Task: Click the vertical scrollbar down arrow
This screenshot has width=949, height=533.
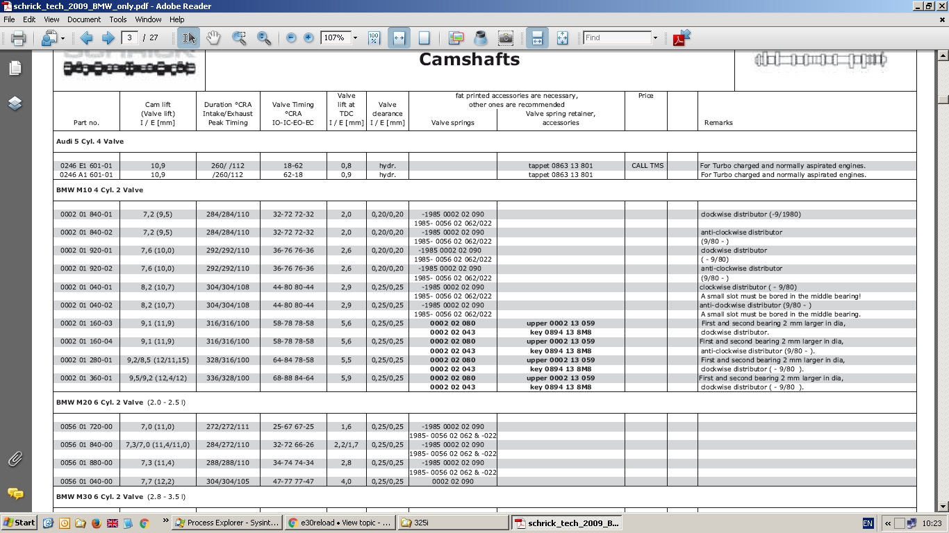Action: coord(943,506)
